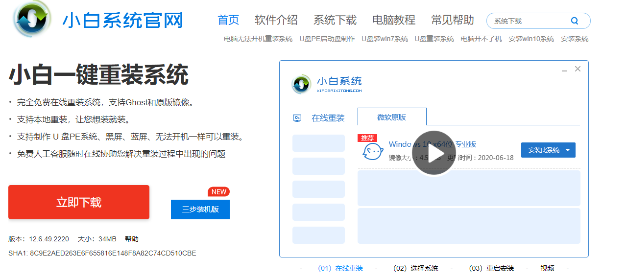Click the 推荐 red tag

[x=367, y=138]
